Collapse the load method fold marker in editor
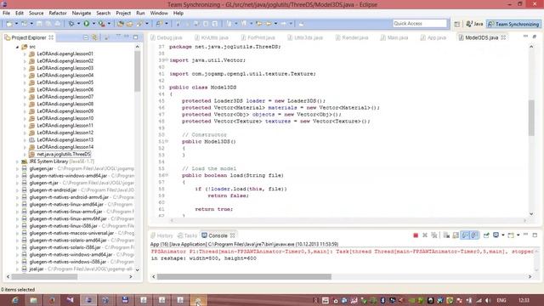 pyautogui.click(x=167, y=175)
